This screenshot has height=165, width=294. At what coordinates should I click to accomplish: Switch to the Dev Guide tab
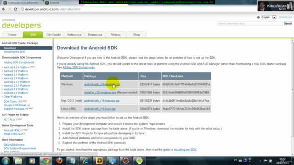point(54,35)
